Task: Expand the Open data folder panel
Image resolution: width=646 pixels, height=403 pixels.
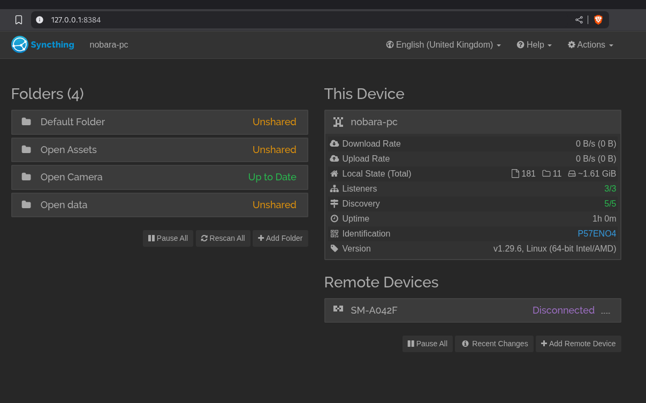Action: click(x=159, y=205)
